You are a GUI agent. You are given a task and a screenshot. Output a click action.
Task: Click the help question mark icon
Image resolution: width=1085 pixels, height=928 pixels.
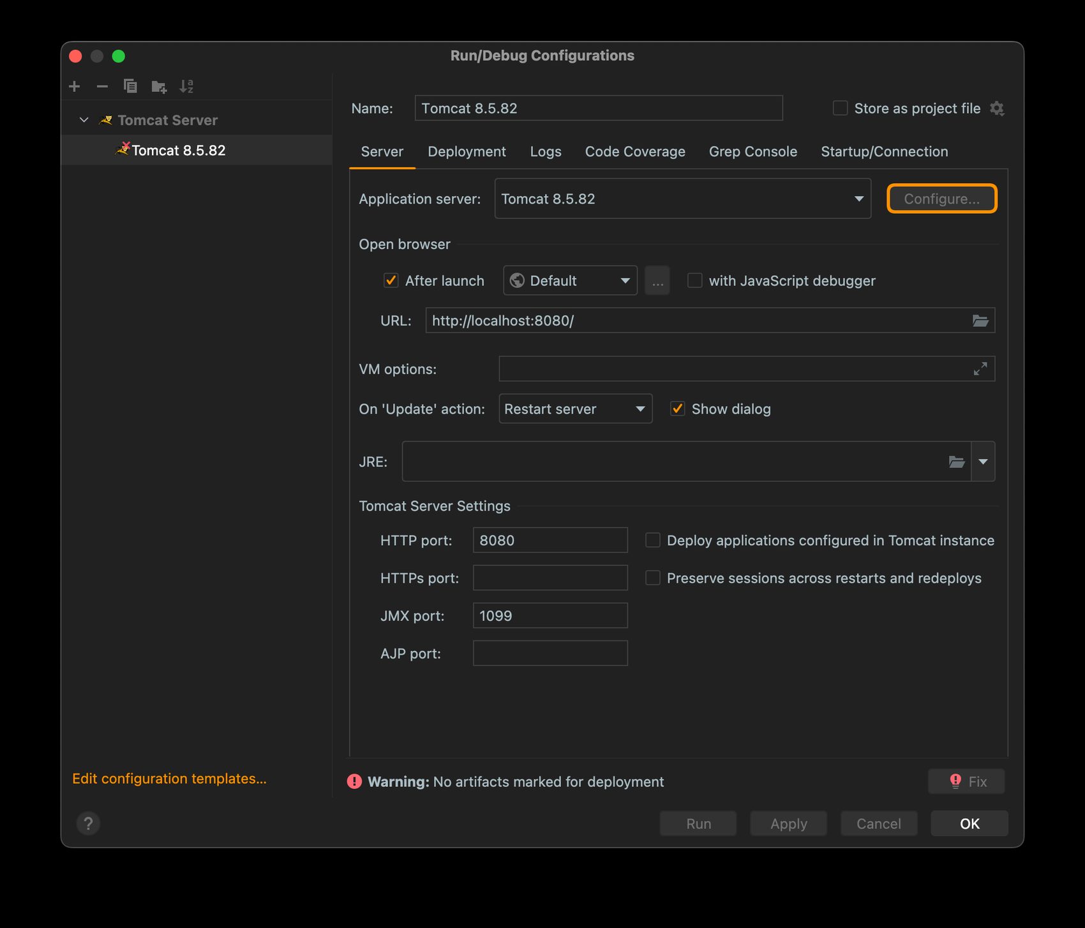pyautogui.click(x=89, y=823)
